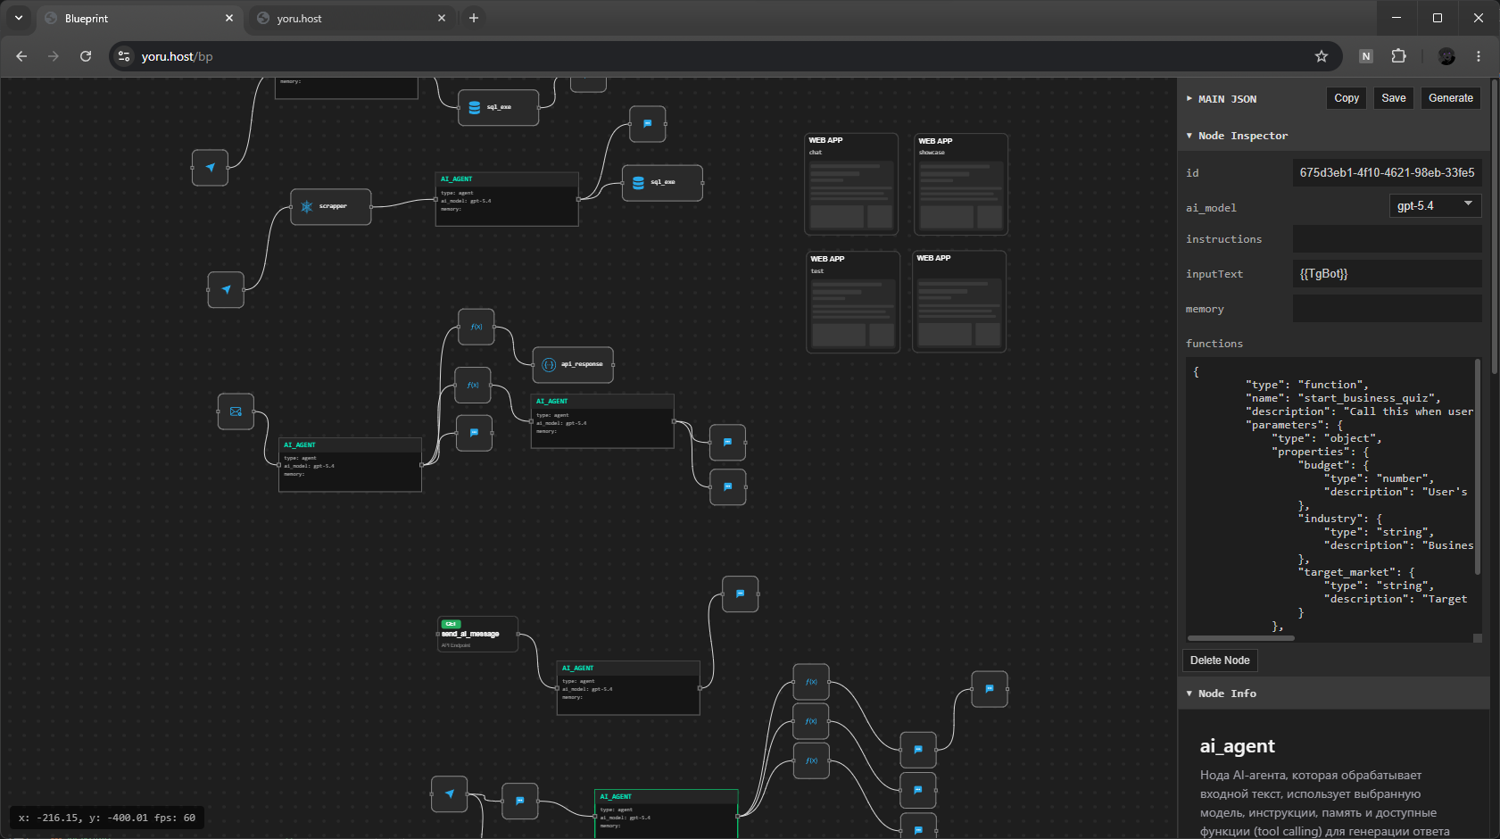Open the tab search dropdown arrow

tap(19, 18)
